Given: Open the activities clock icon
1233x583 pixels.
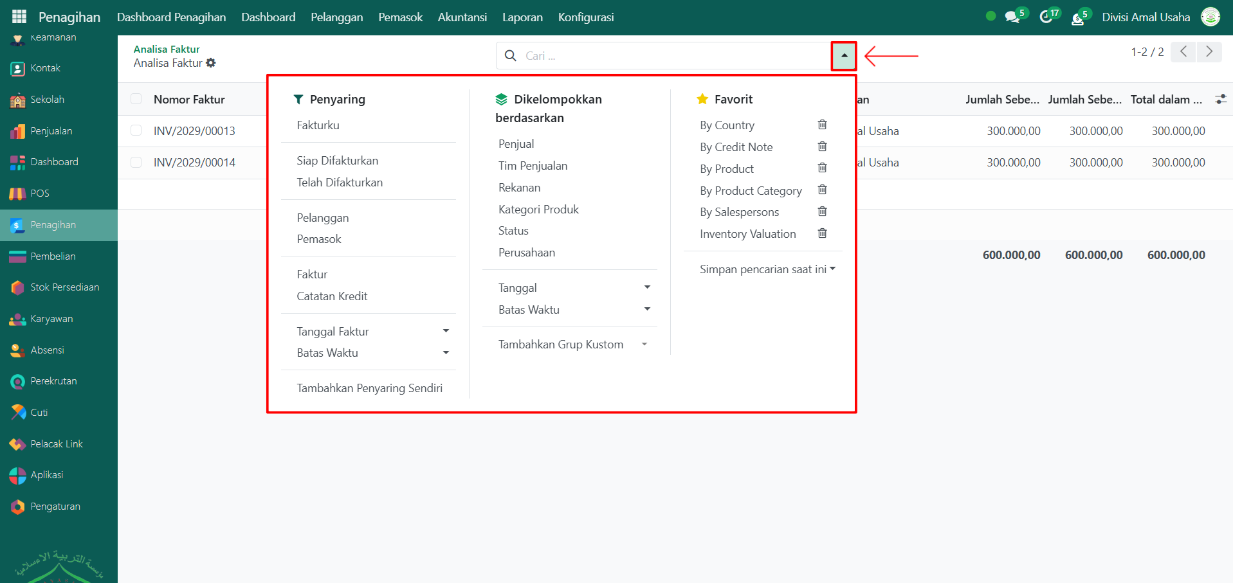Looking at the screenshot, I should pos(1046,17).
